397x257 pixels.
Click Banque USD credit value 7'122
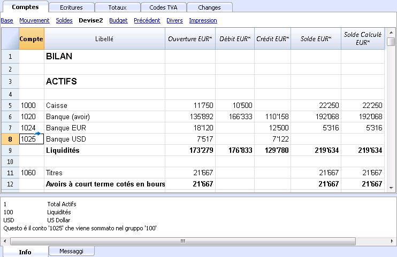(273, 139)
